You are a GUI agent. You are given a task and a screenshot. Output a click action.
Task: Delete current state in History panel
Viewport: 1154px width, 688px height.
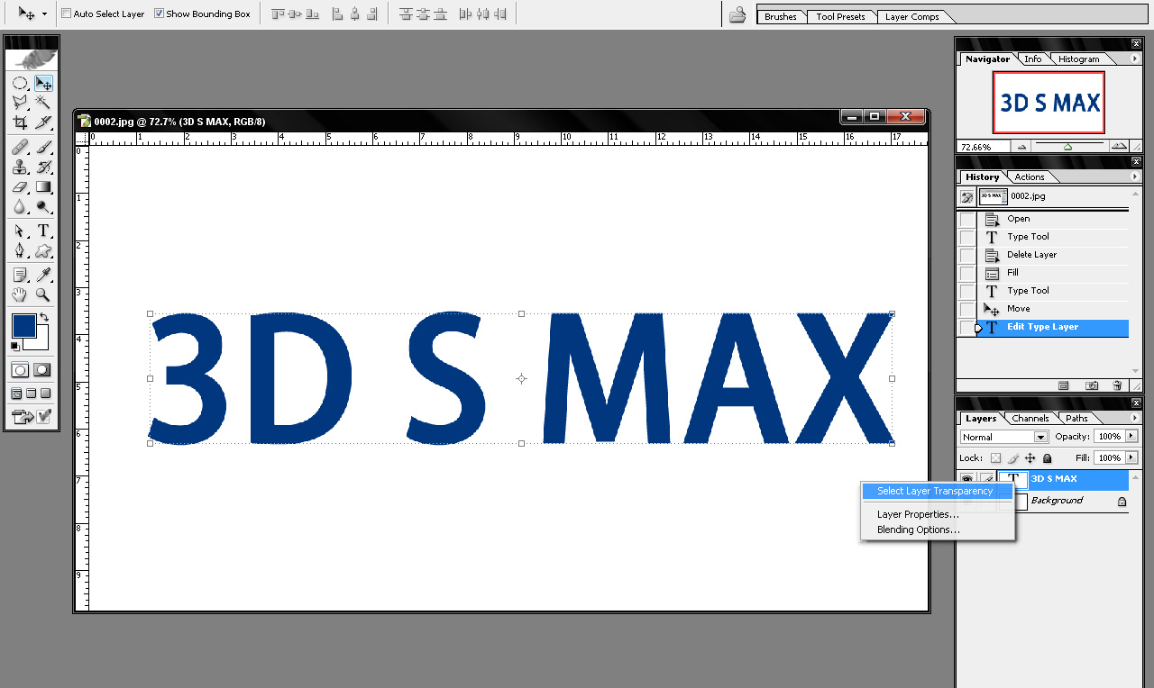[x=1118, y=385]
